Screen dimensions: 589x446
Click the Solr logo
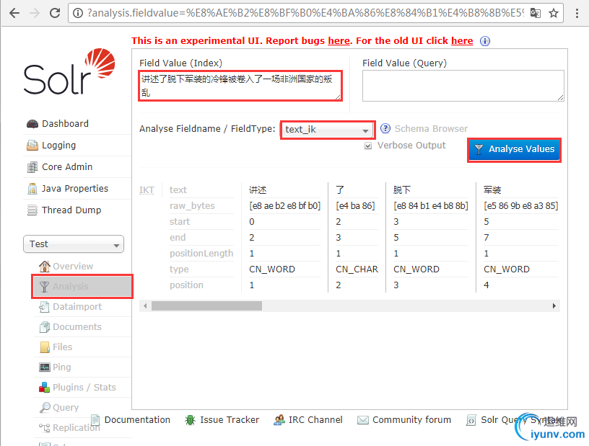tap(69, 71)
